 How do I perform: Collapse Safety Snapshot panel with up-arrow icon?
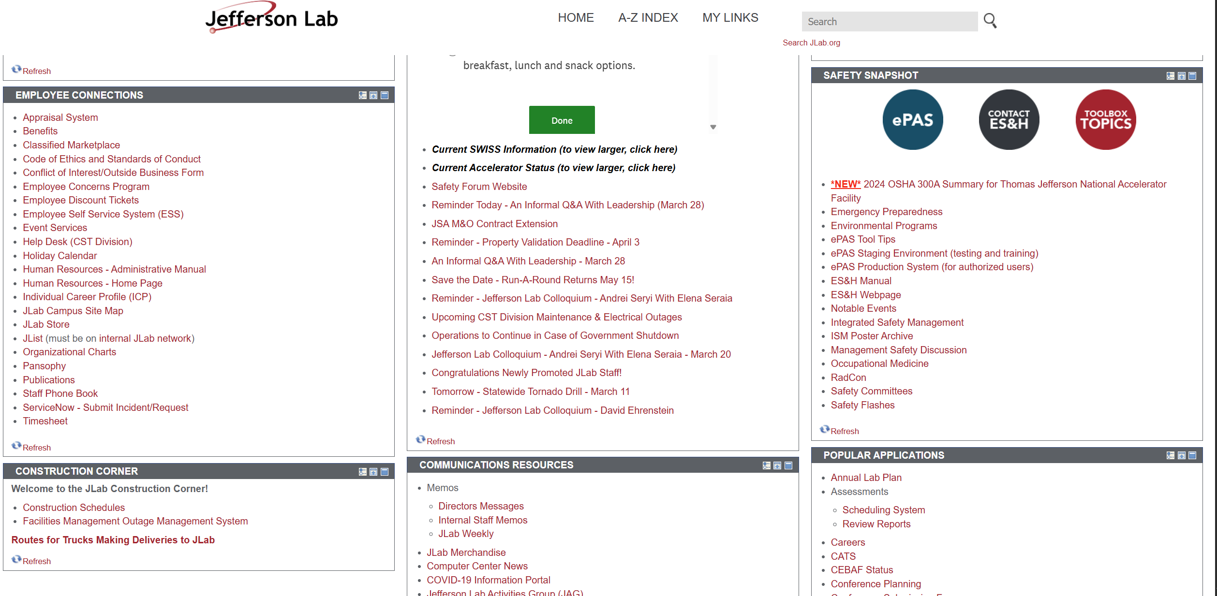pyautogui.click(x=1182, y=76)
